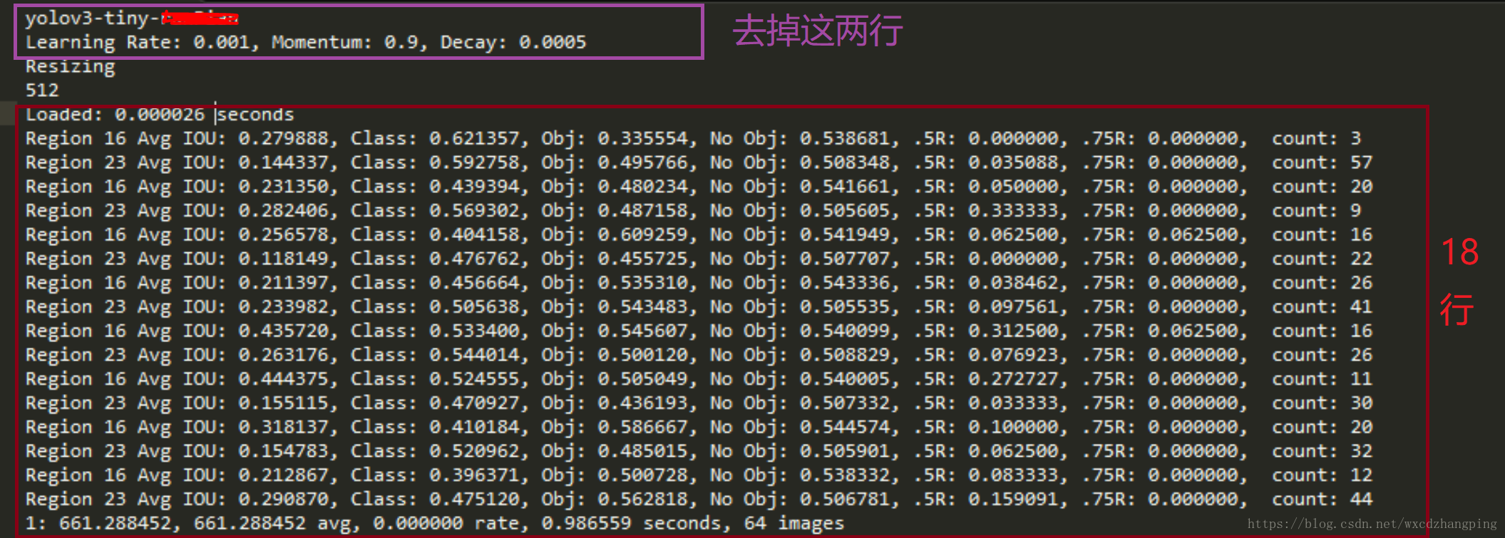
Task: Click the .5R value 0.100000
Action: pos(1013,428)
